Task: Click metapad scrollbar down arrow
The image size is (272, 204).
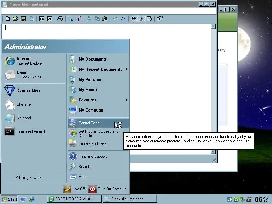Action: (213, 152)
